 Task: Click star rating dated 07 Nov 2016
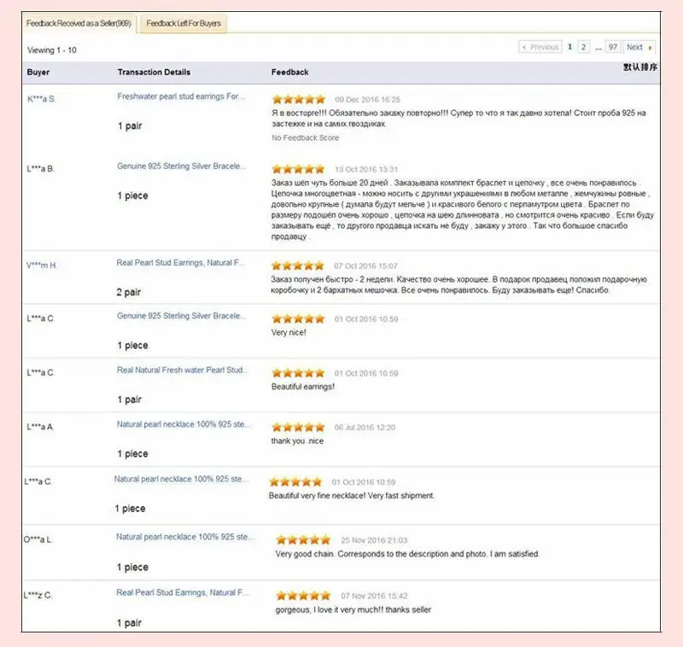pos(303,596)
